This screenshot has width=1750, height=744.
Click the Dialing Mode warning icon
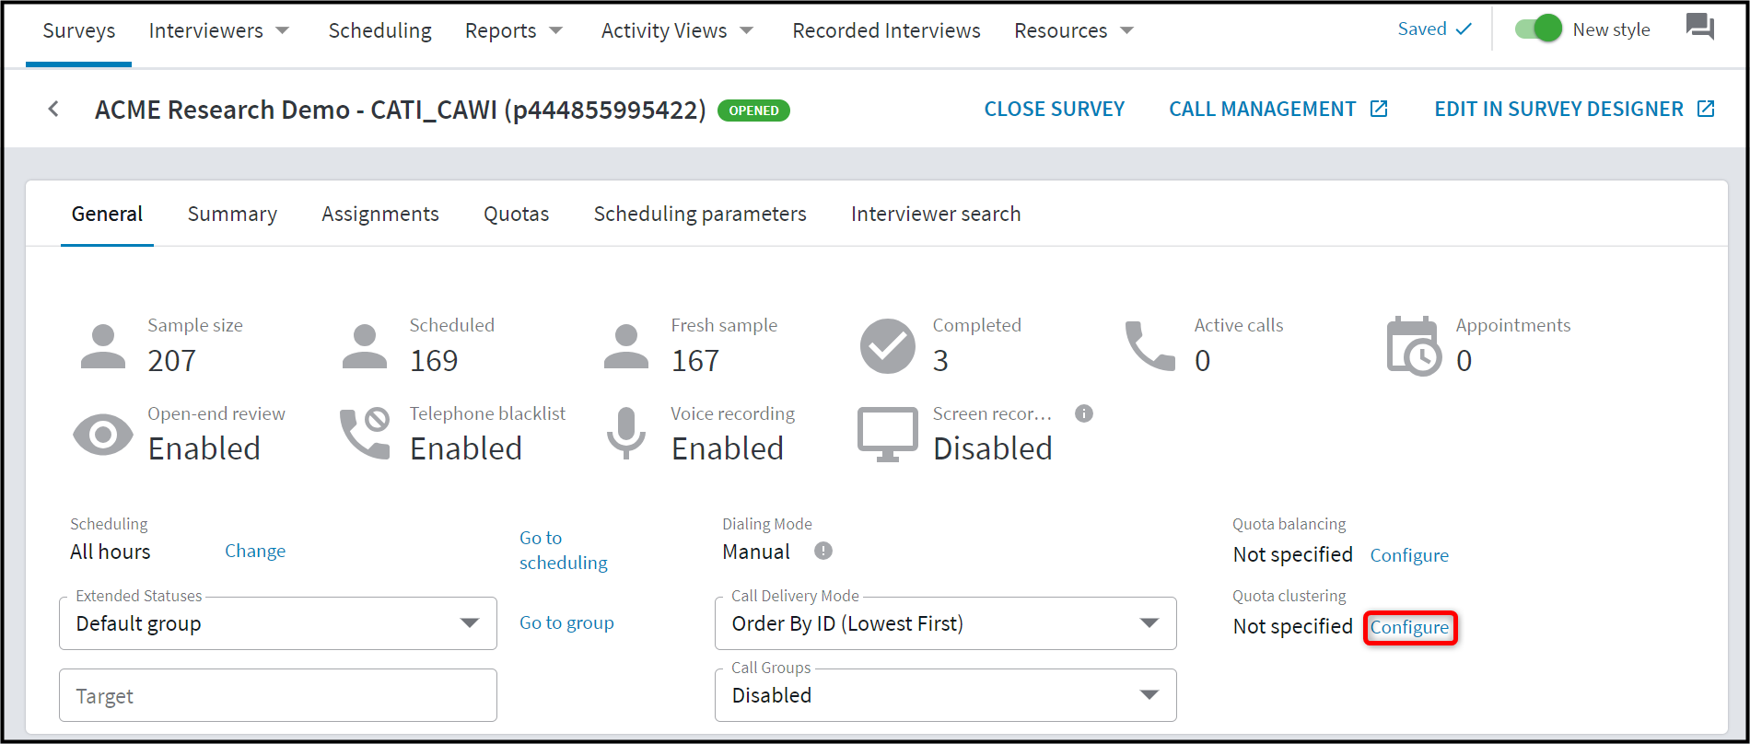click(823, 551)
